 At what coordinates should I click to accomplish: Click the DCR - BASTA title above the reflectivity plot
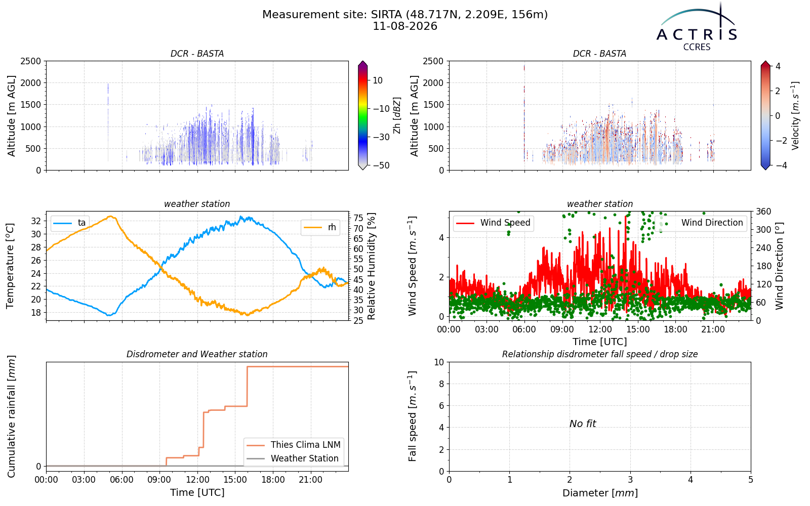(x=197, y=54)
